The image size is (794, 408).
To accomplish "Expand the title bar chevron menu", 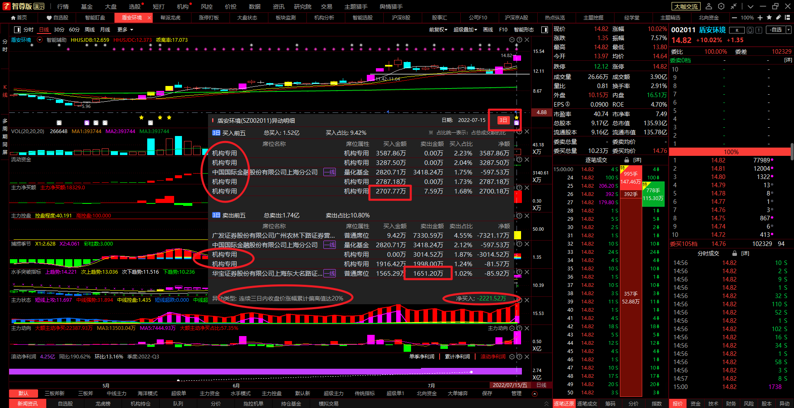I will coord(751,6).
